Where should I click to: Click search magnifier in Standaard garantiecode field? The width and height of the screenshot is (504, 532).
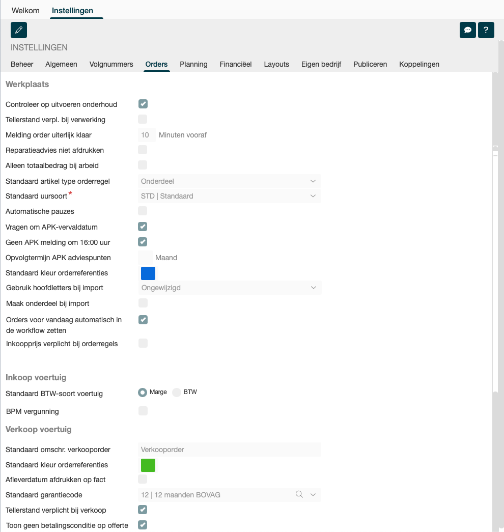[299, 494]
